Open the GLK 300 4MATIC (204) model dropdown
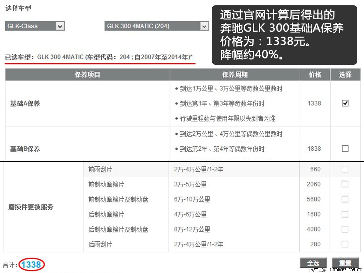Screen dimensions: 364x273 pos(157,26)
